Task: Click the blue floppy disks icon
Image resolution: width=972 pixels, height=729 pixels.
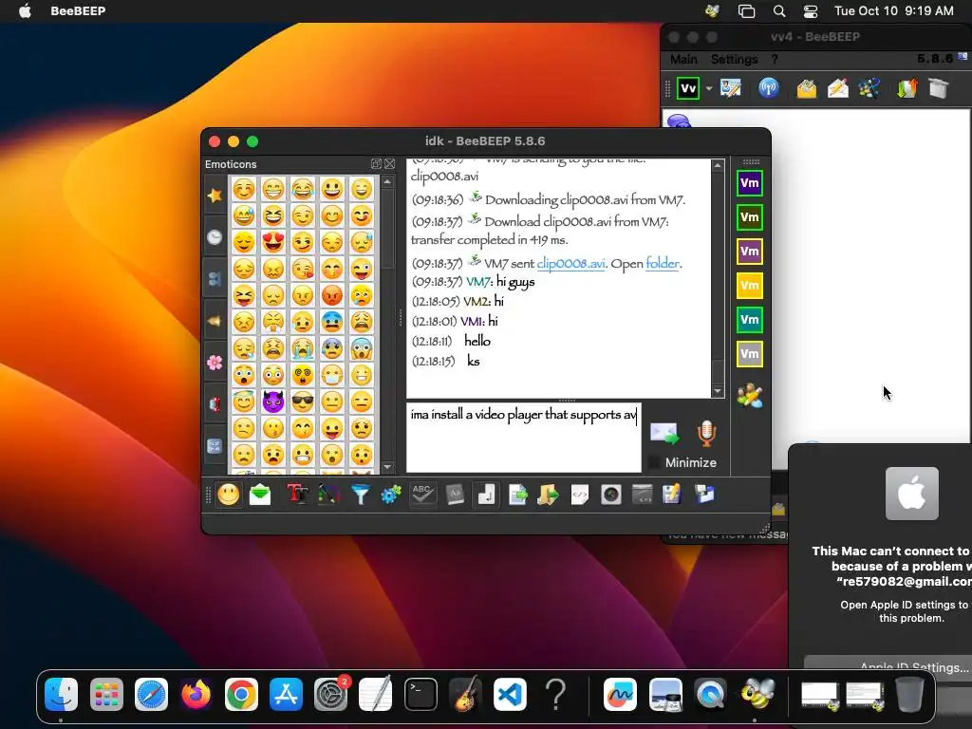Action: pos(704,495)
